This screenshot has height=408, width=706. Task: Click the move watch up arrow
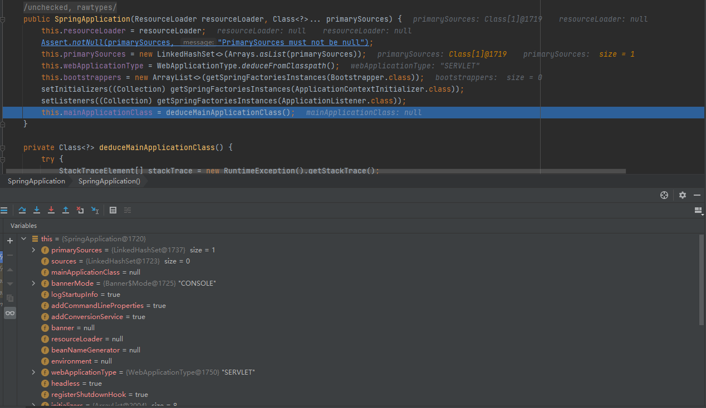coord(10,270)
